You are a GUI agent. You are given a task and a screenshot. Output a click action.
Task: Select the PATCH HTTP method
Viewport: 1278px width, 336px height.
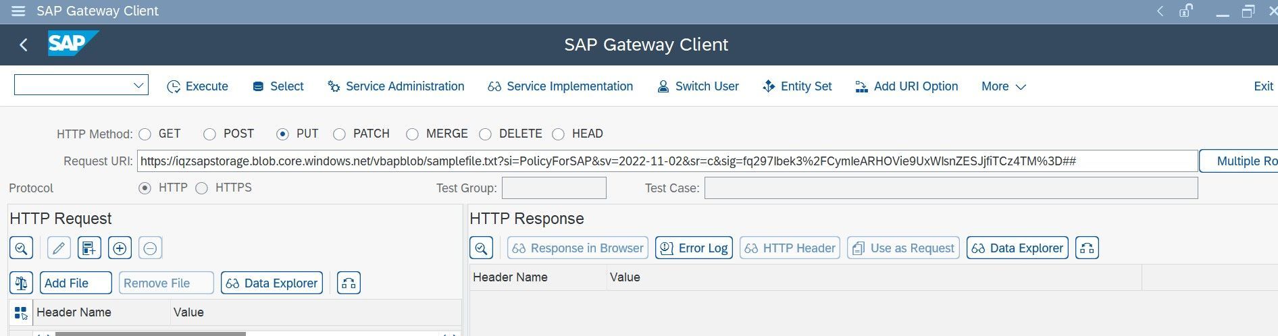click(339, 134)
